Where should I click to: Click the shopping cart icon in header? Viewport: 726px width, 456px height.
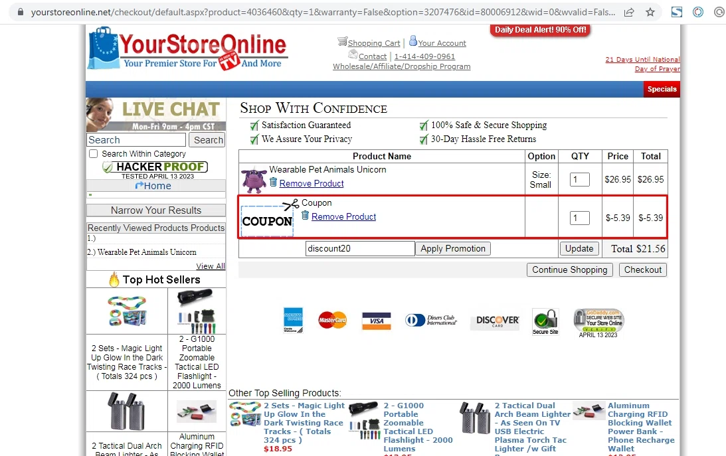pyautogui.click(x=342, y=42)
